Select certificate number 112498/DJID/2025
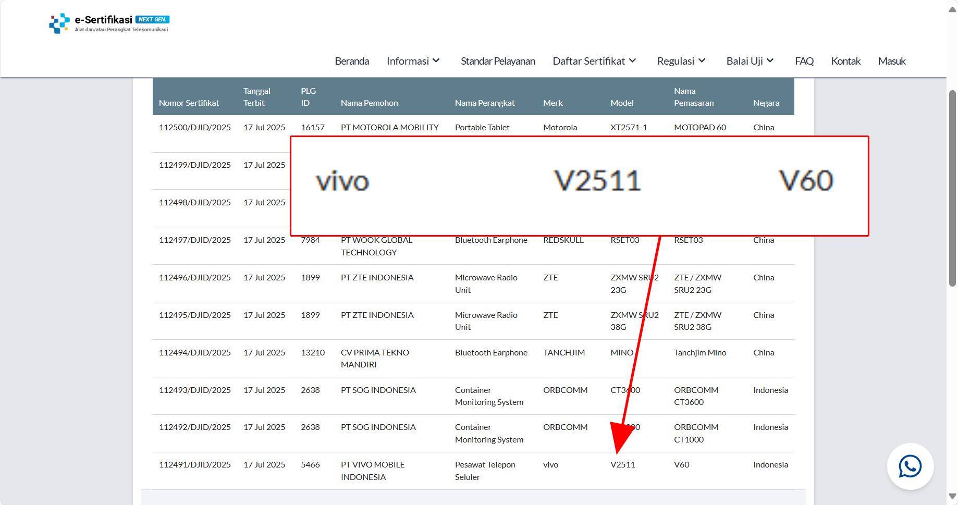 click(194, 202)
